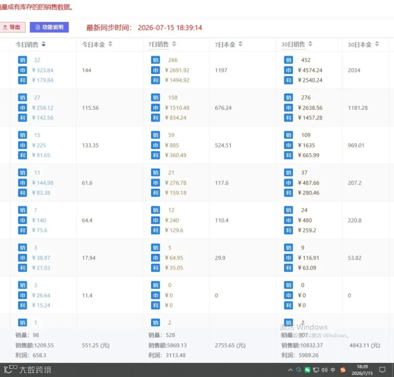Open the volume speaker tray icon

click(x=324, y=370)
